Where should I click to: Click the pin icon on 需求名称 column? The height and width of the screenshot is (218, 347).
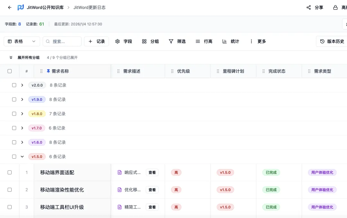coord(48,71)
